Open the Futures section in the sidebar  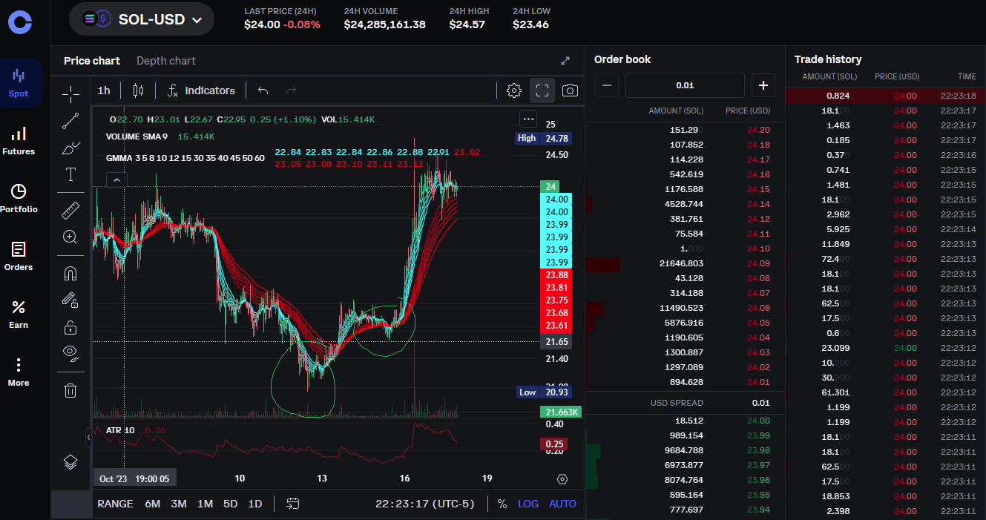(18, 141)
